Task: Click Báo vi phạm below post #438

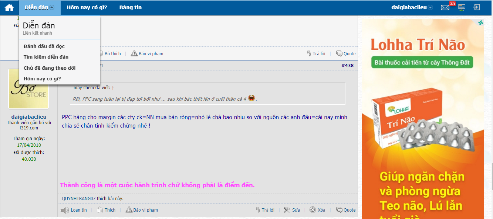Action: click(142, 210)
